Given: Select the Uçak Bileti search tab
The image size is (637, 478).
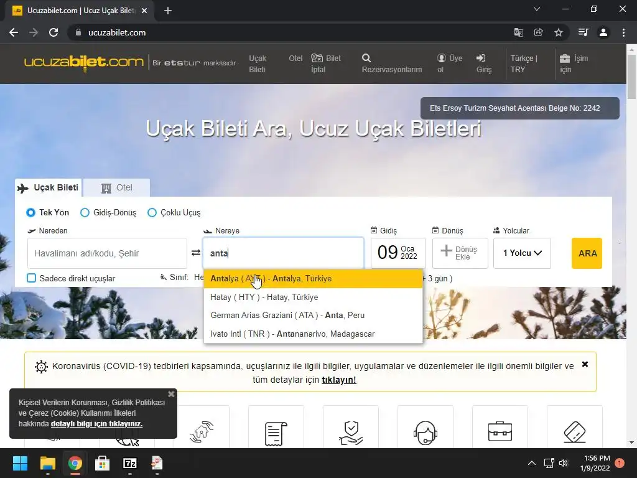Looking at the screenshot, I should 49,188.
